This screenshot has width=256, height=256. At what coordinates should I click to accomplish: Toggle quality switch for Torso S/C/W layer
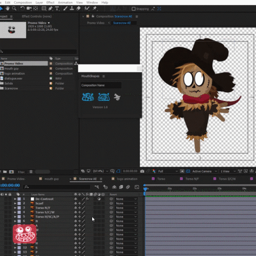tap(83, 212)
